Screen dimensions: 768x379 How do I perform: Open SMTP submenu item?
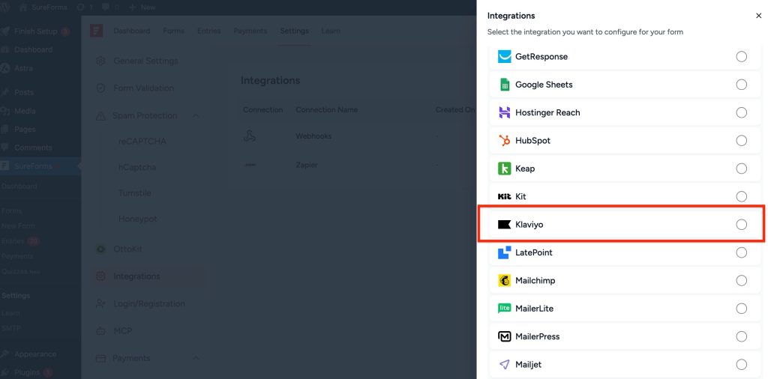tap(10, 328)
